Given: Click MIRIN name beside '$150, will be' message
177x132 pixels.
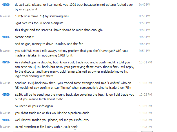Looking at the screenshot, I should (x=6, y=95).
